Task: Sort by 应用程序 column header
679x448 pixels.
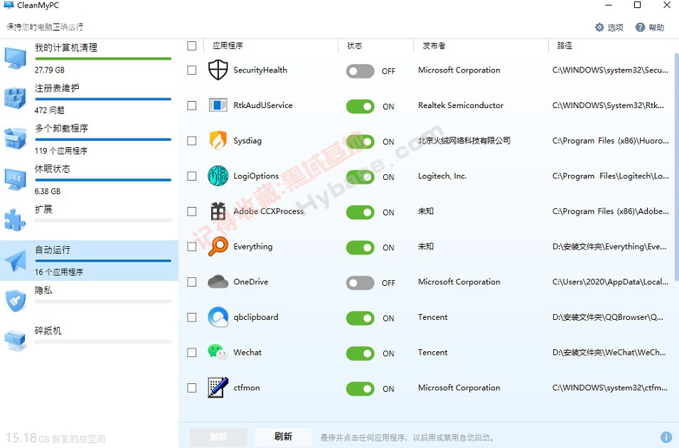Action: click(228, 46)
